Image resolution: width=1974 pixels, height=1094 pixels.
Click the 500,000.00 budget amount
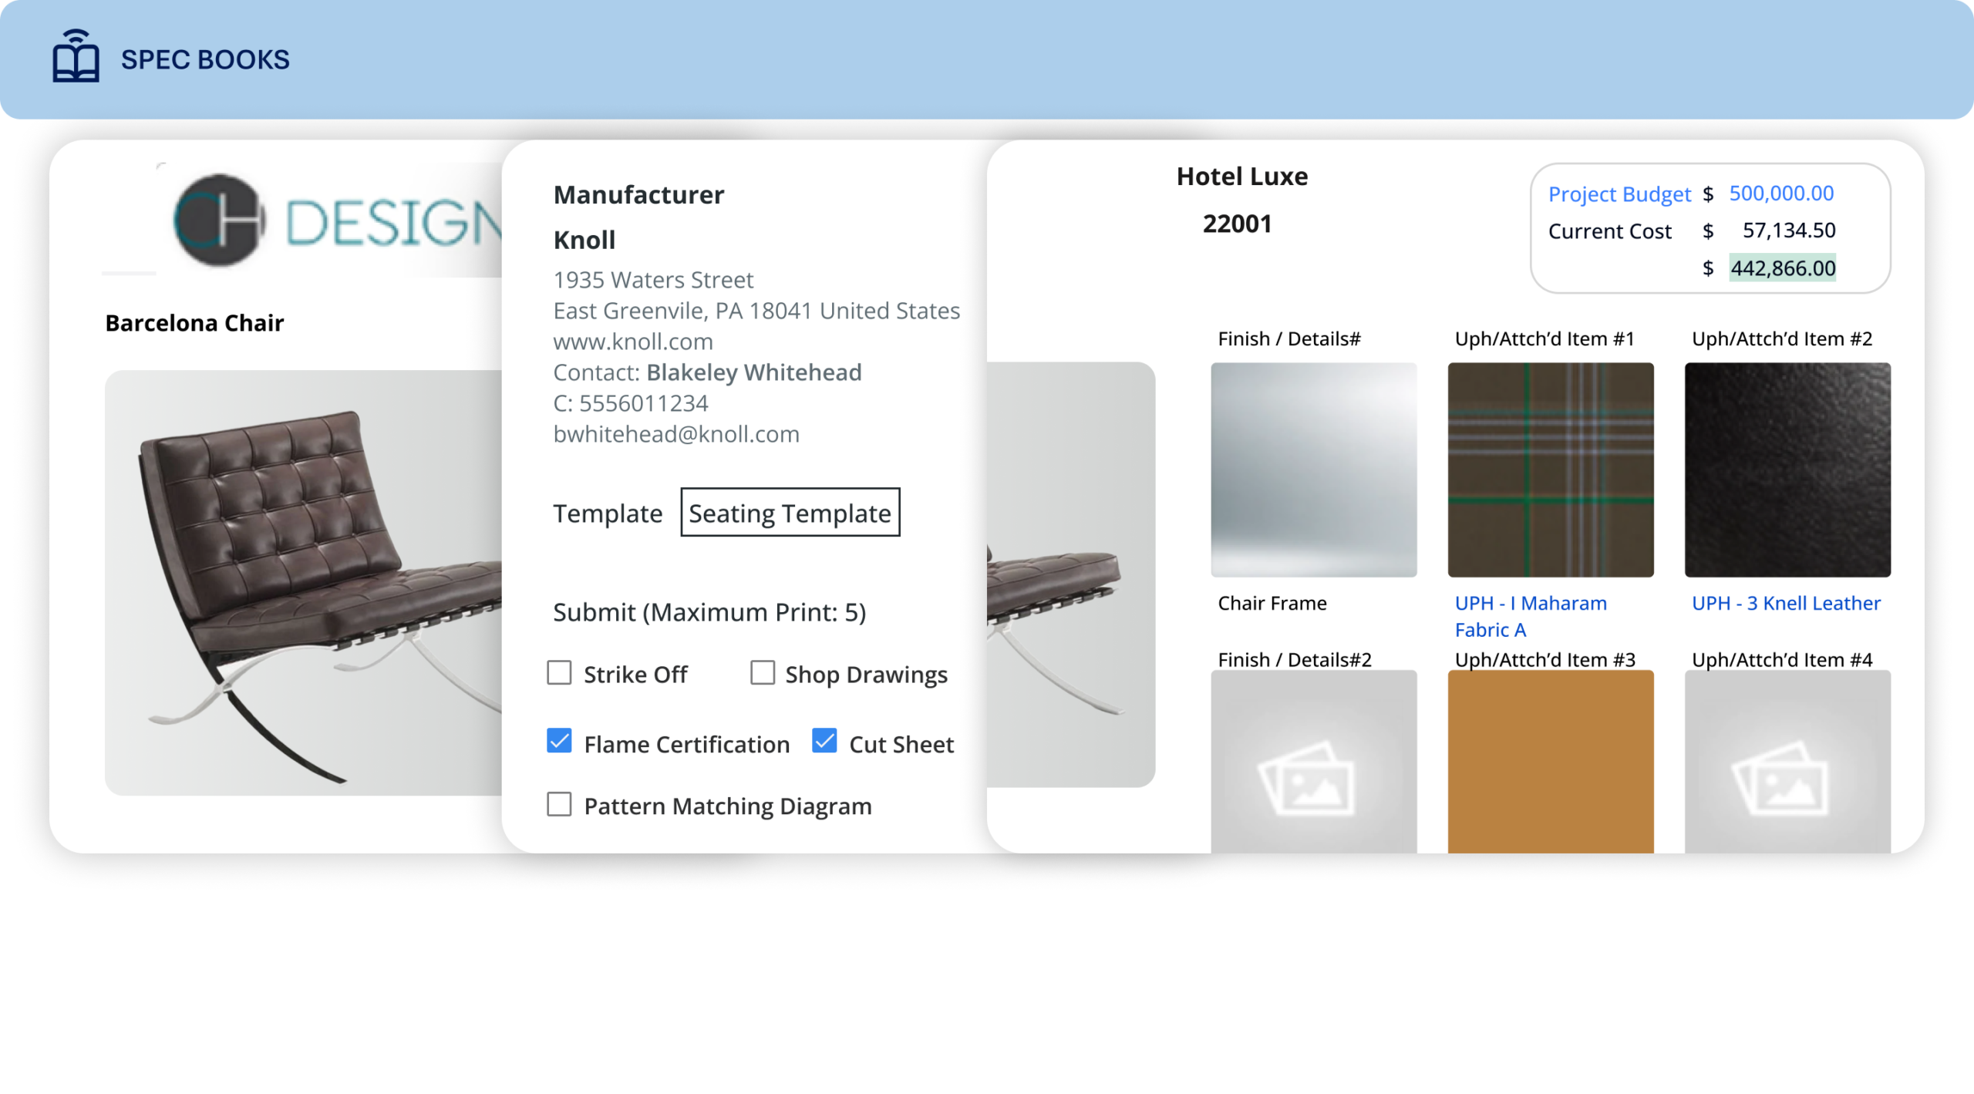click(1781, 194)
